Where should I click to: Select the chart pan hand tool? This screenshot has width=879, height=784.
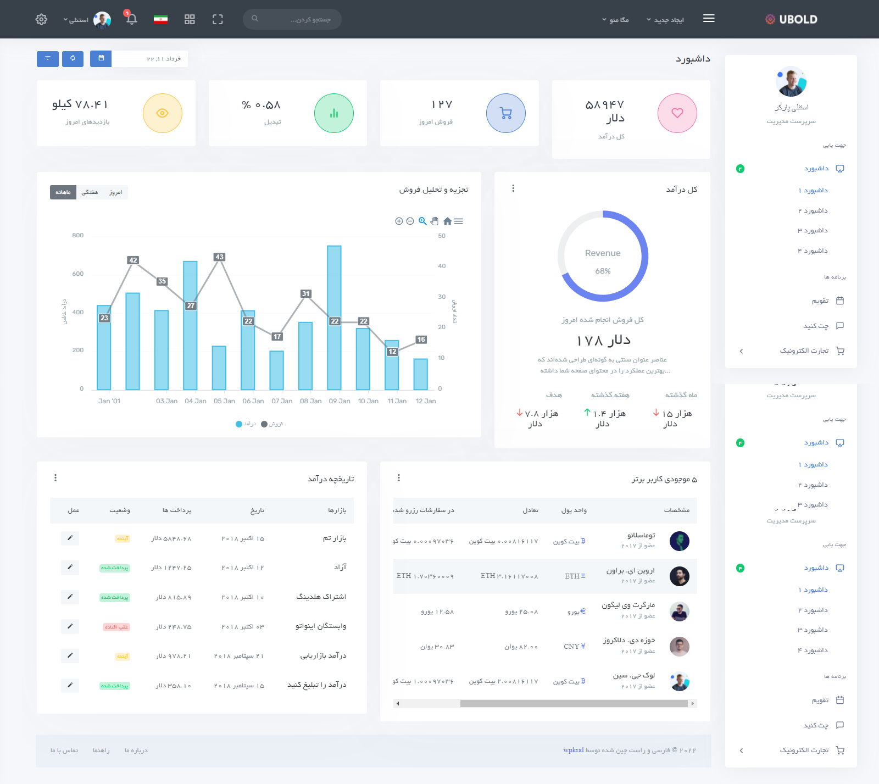point(435,221)
